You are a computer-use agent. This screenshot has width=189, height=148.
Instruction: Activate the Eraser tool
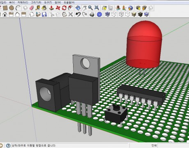[32, 8]
